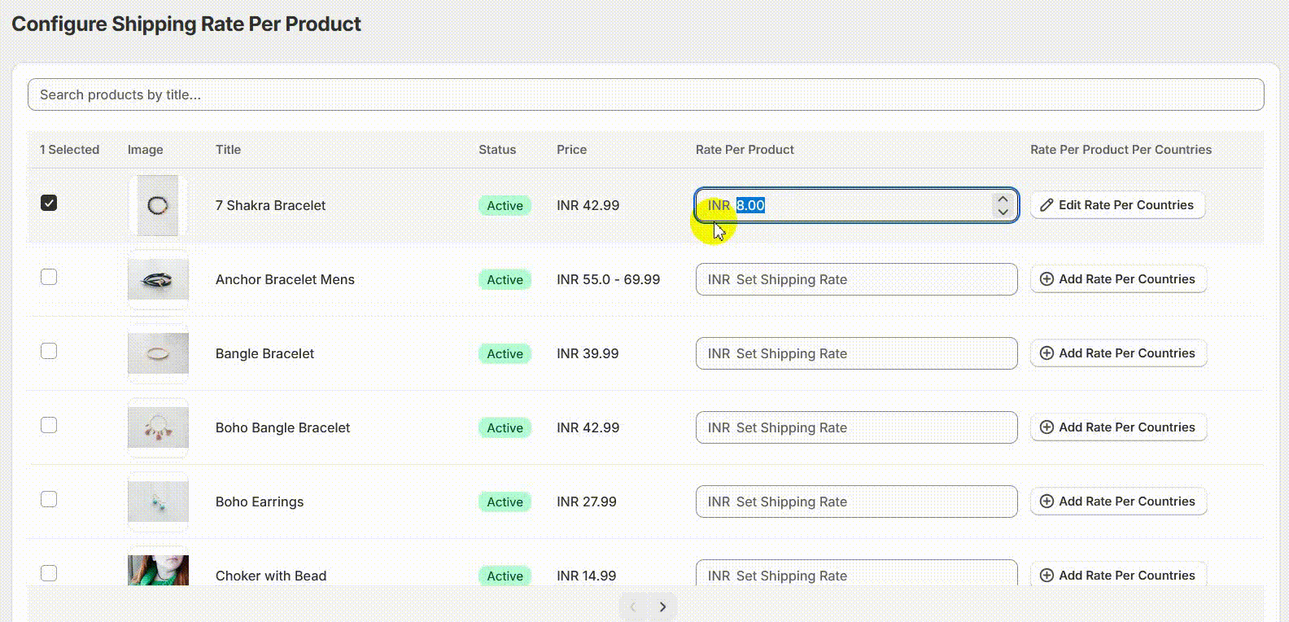Click the Image column header

tap(145, 150)
